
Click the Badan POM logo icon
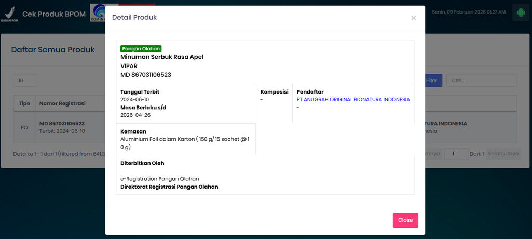click(x=9, y=14)
